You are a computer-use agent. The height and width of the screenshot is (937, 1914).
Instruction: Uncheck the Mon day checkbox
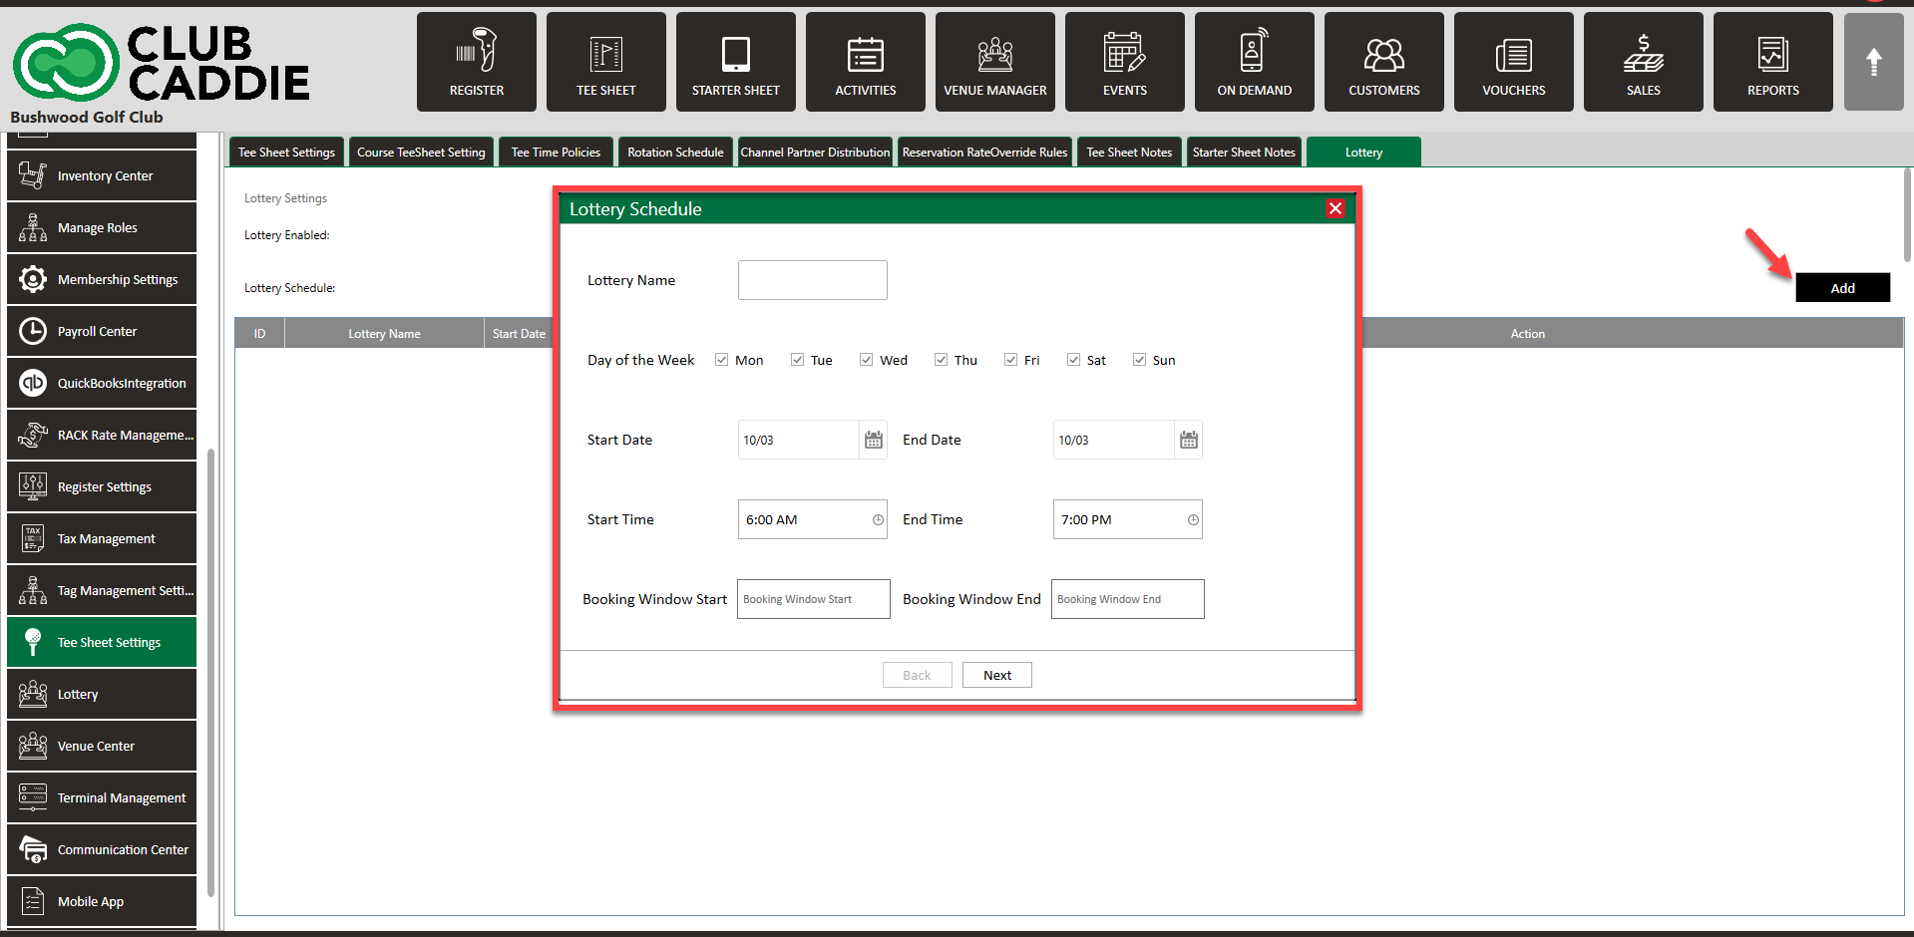point(722,360)
